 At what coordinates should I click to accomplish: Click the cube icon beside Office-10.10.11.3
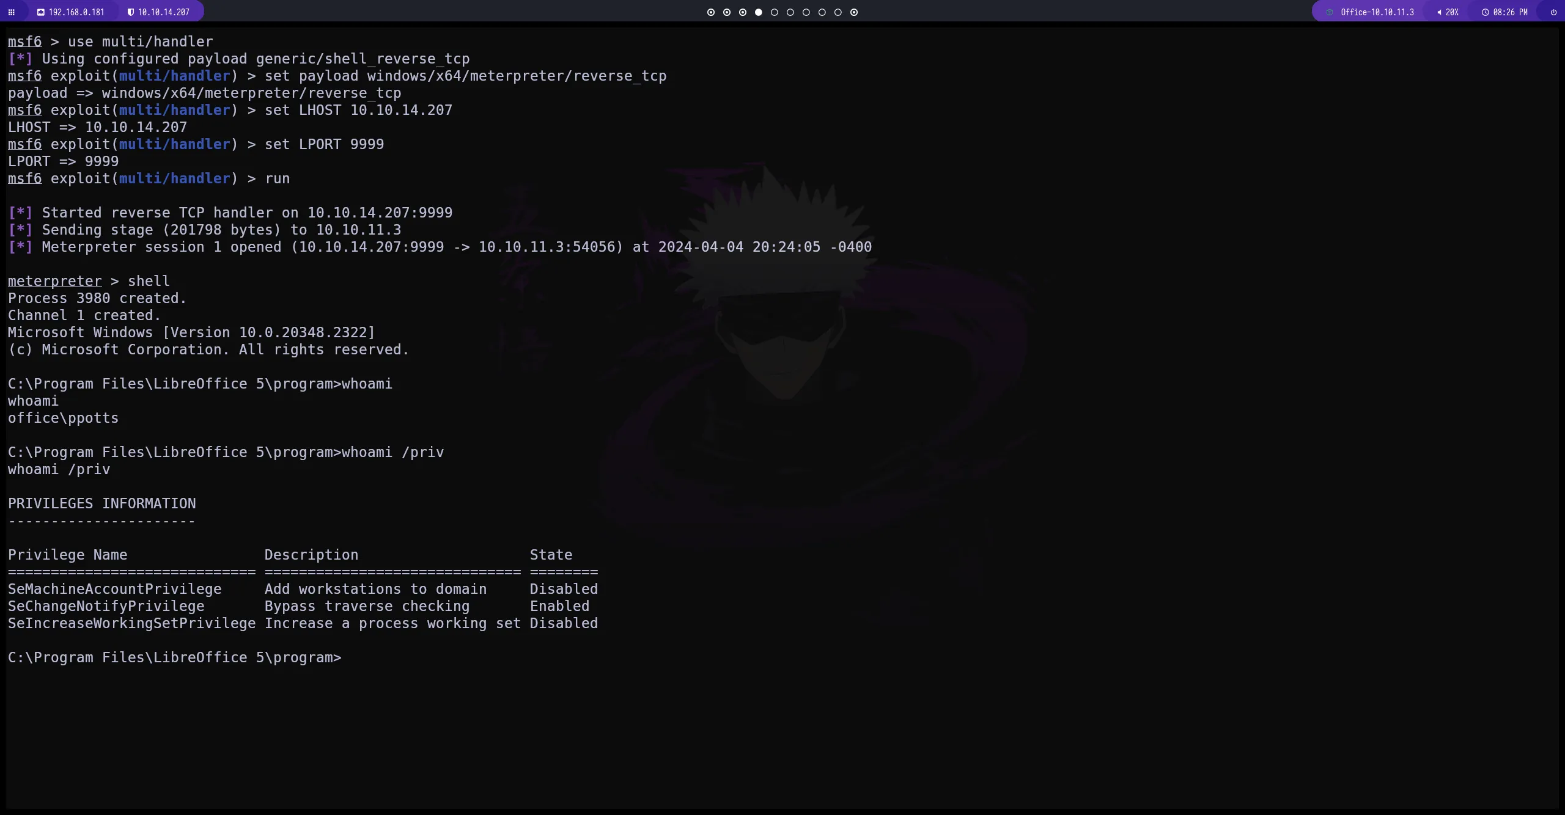[x=1329, y=12]
